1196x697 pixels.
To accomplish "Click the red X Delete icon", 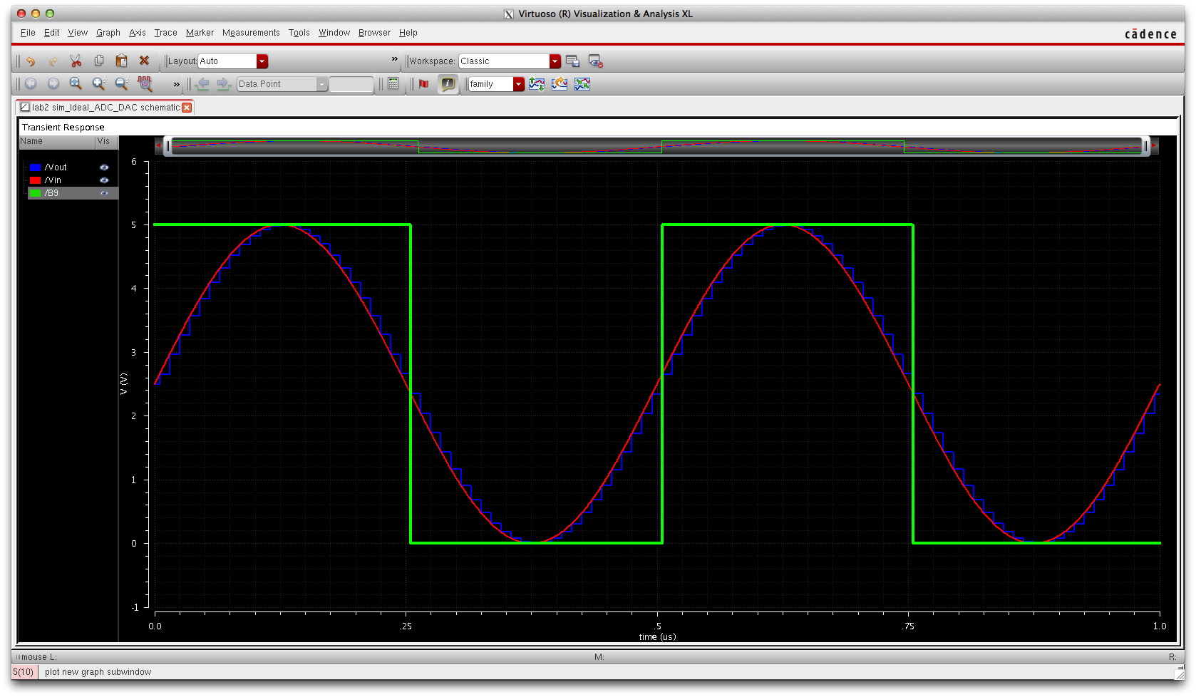I will [x=144, y=61].
